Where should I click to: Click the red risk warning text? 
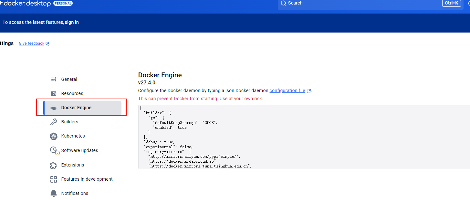pos(201,99)
